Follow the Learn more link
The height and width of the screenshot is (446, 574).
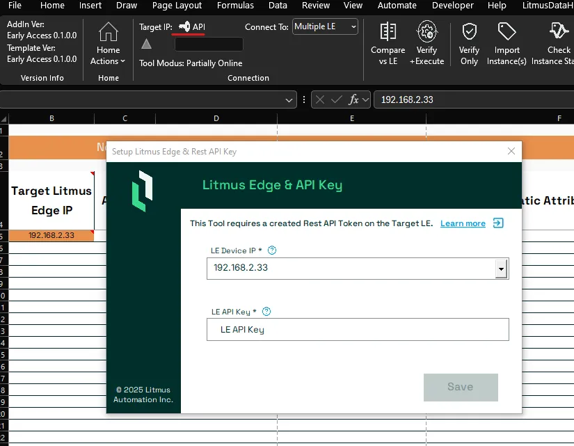coord(463,223)
